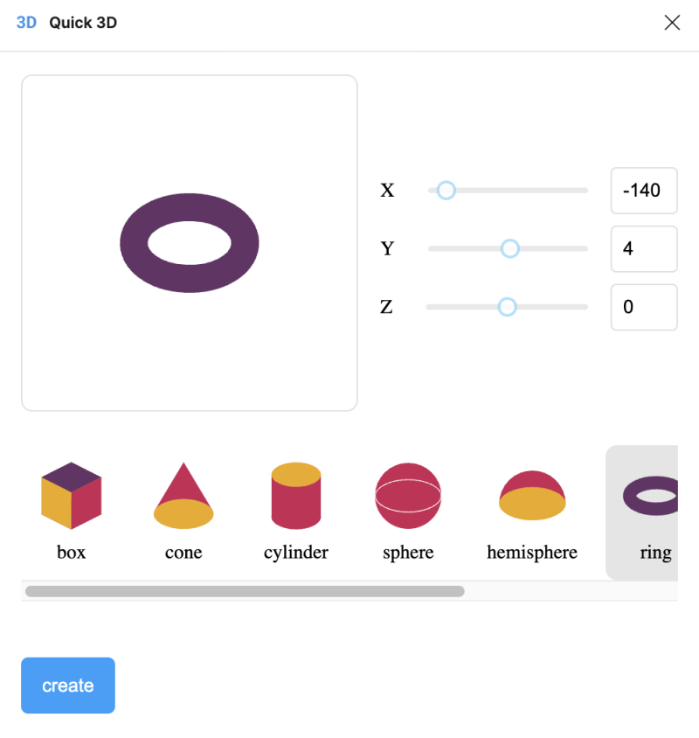This screenshot has width=699, height=738.
Task: Click the horizontal shape list scrollbar
Action: (245, 591)
